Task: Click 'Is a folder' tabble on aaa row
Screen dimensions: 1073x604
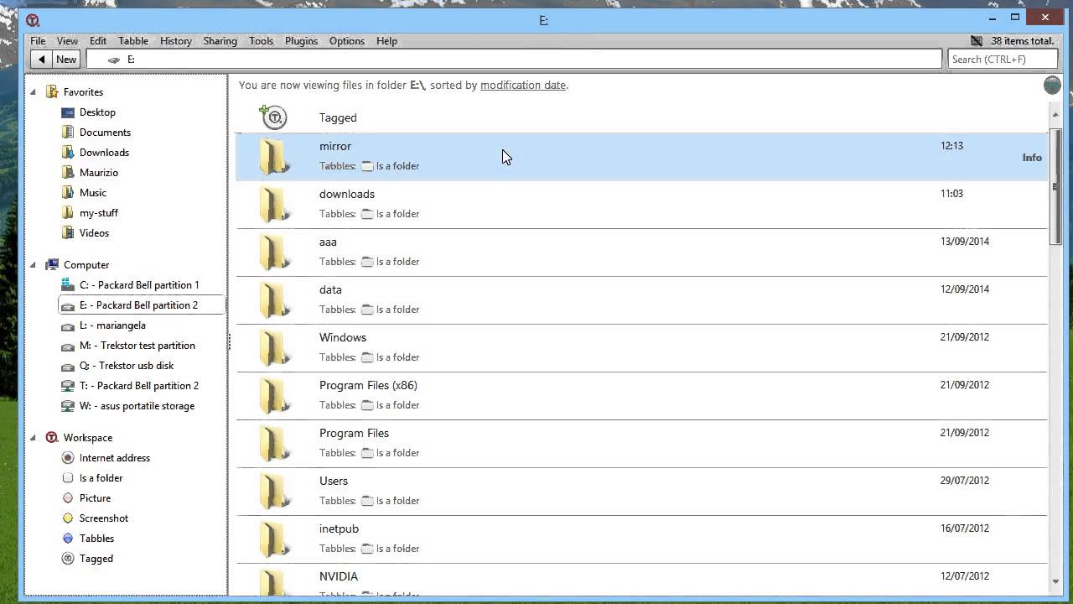Action: (x=391, y=261)
